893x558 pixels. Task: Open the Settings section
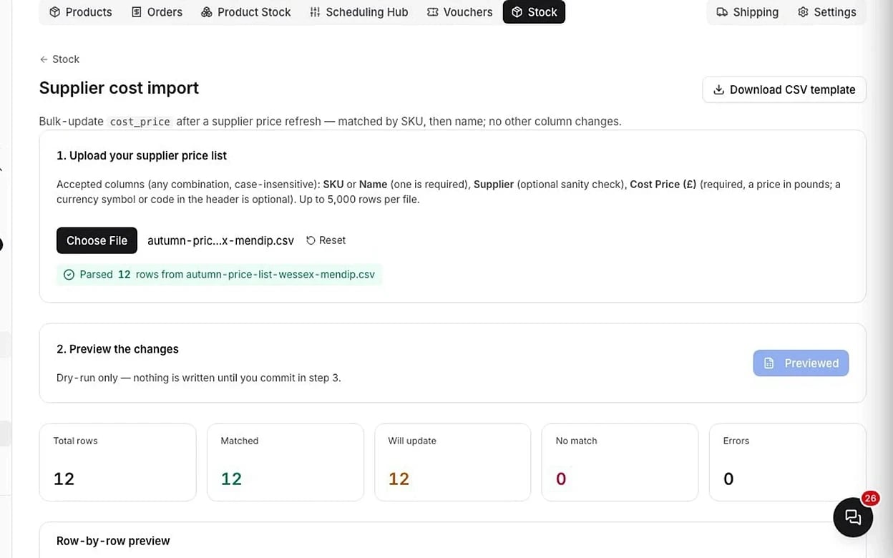coord(826,12)
